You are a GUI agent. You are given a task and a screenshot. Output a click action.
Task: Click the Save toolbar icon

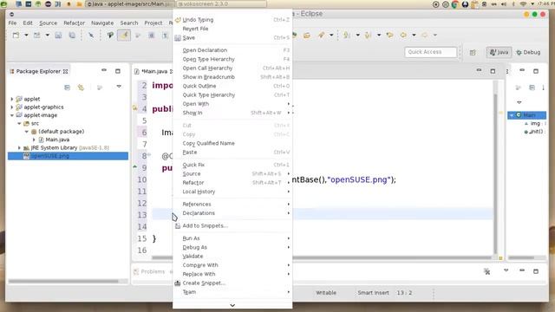[58, 35]
